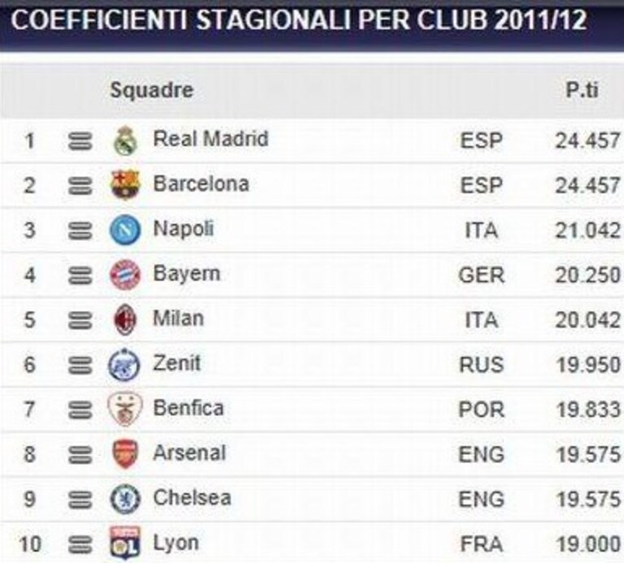624x563 pixels.
Task: Sort by the Squadre column header
Action: pyautogui.click(x=151, y=90)
